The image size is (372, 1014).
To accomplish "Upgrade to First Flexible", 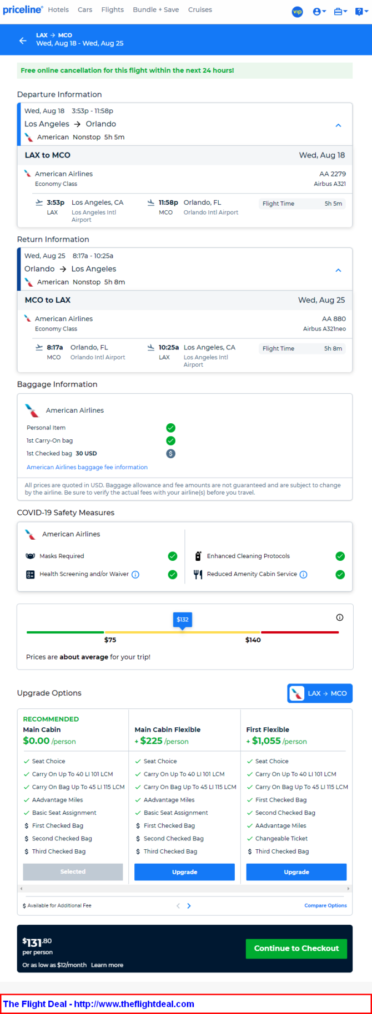I will 296,872.
